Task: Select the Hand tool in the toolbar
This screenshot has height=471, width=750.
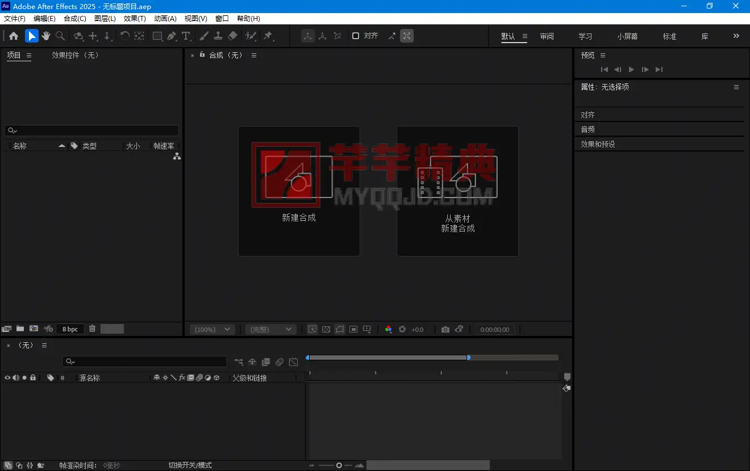Action: tap(45, 35)
